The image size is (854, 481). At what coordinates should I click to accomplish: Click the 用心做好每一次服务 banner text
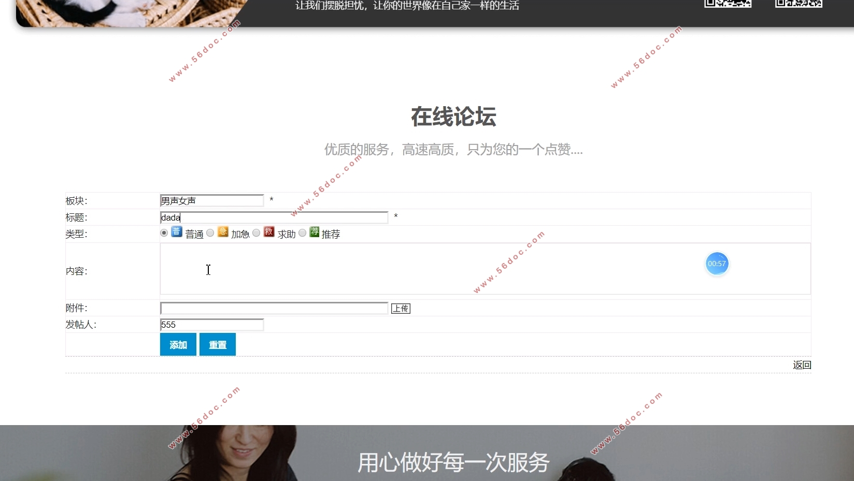[453, 462]
